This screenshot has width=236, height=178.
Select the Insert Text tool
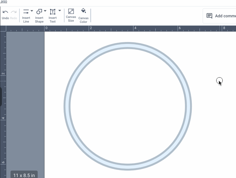pos(53,12)
